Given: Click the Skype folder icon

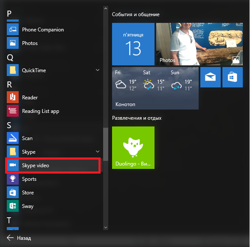Looking at the screenshot, I should (13, 152).
